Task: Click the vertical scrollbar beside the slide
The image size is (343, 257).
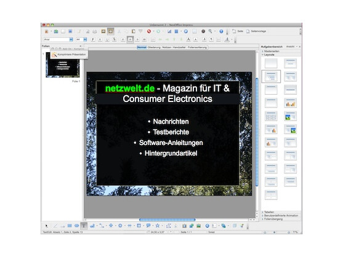Action: click(257, 132)
